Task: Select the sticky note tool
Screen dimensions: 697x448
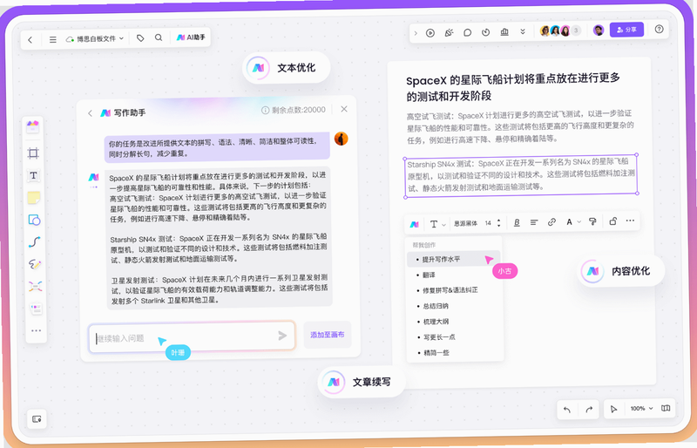Action: click(34, 198)
